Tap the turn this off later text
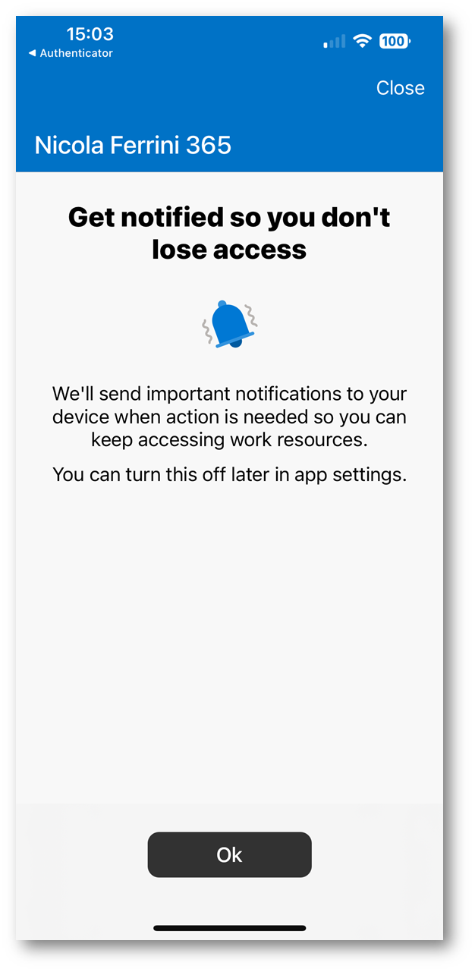This screenshot has width=475, height=972. click(229, 475)
